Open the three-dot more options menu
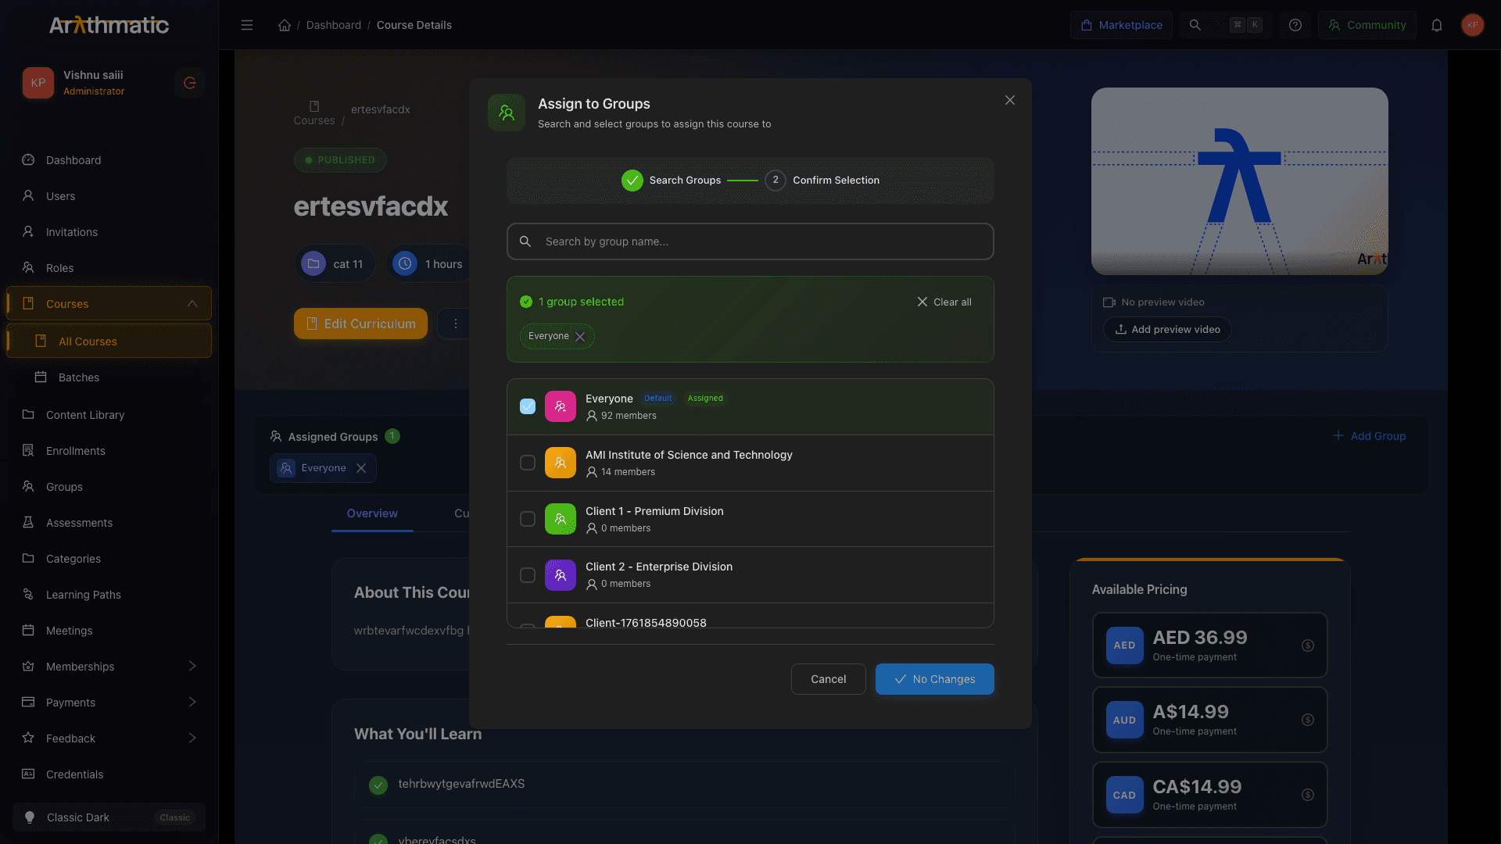 point(456,324)
